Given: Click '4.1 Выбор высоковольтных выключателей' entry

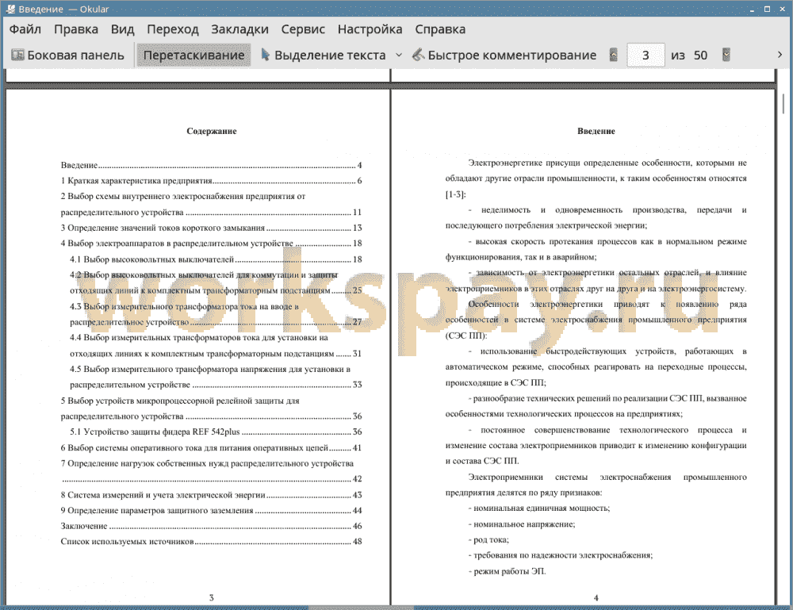Looking at the screenshot, I should point(216,259).
